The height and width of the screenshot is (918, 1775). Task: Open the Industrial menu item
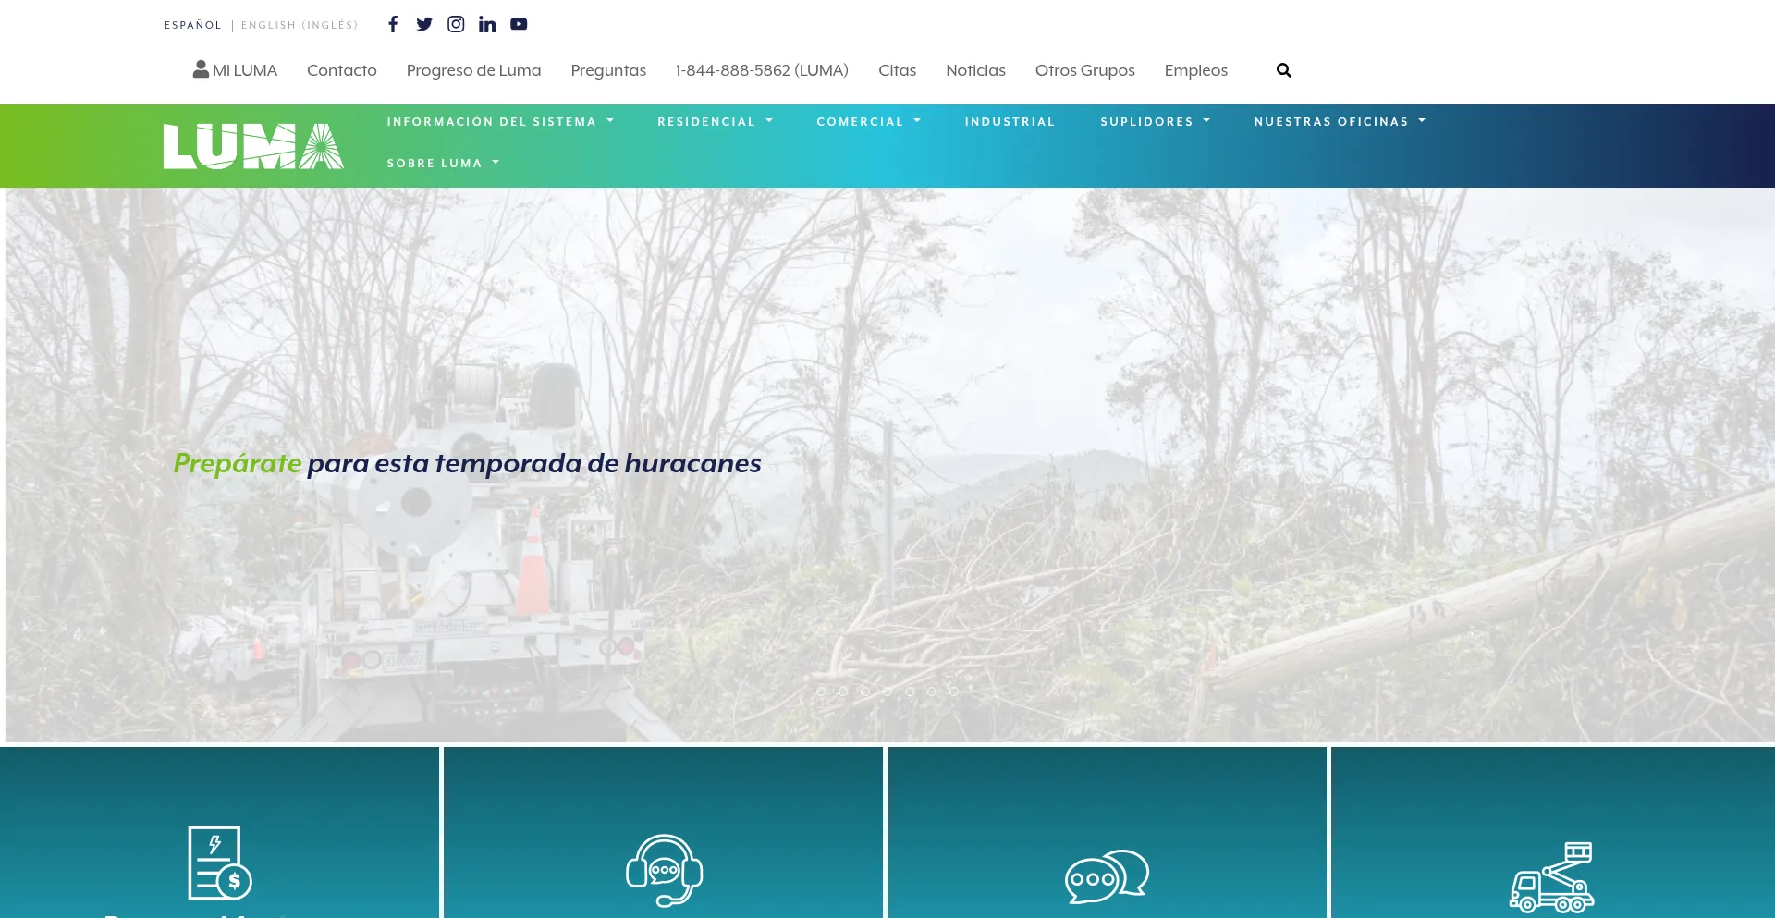[1010, 122]
